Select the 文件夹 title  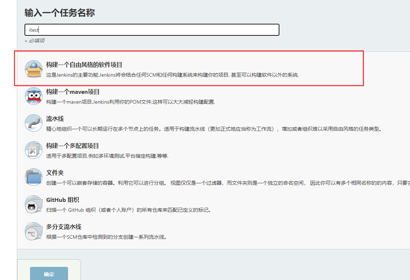point(55,173)
